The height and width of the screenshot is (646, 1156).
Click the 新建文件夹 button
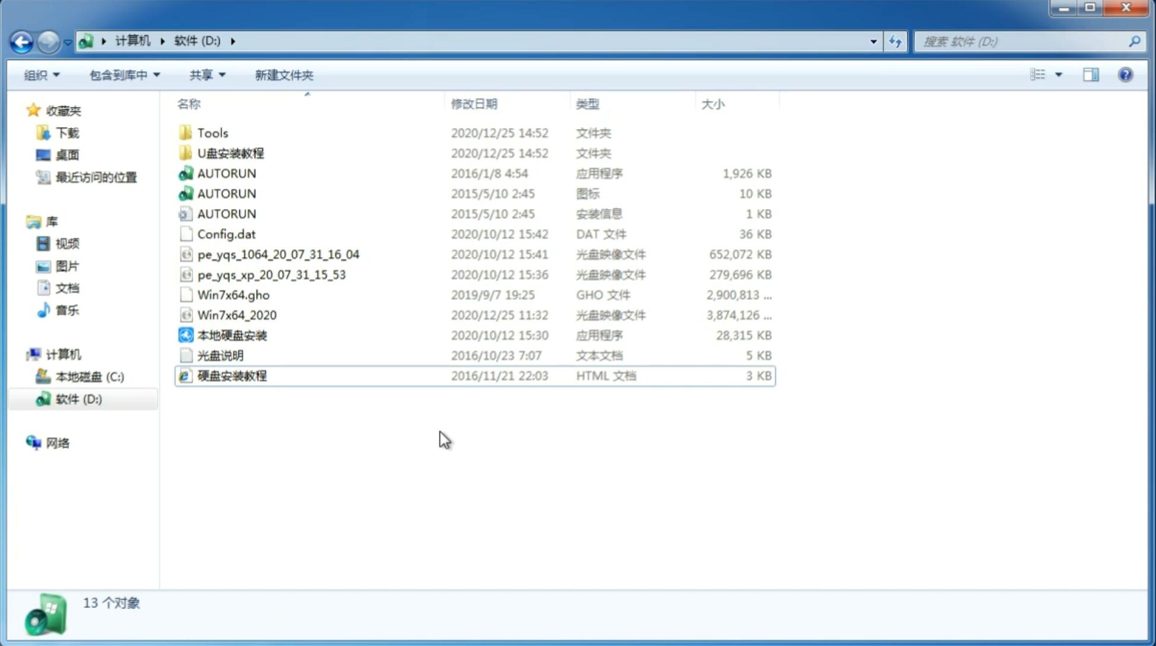pyautogui.click(x=283, y=75)
